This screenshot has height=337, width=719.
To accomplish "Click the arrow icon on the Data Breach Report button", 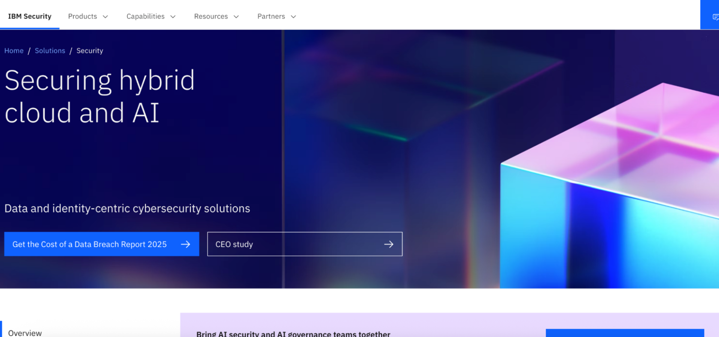I will 185,244.
